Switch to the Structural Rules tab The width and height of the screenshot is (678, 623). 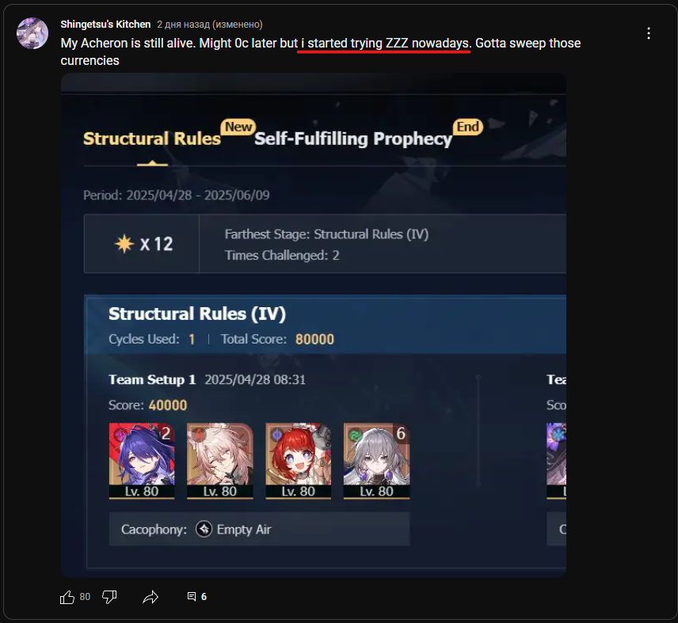[152, 139]
